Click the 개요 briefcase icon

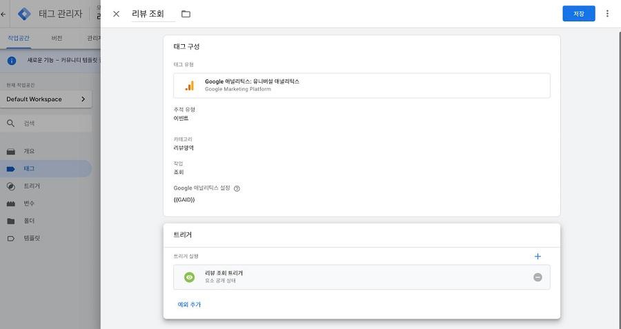click(10, 152)
